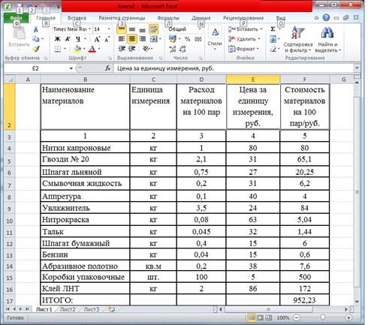Toggle Underline (Ч) formatting

coord(78,39)
